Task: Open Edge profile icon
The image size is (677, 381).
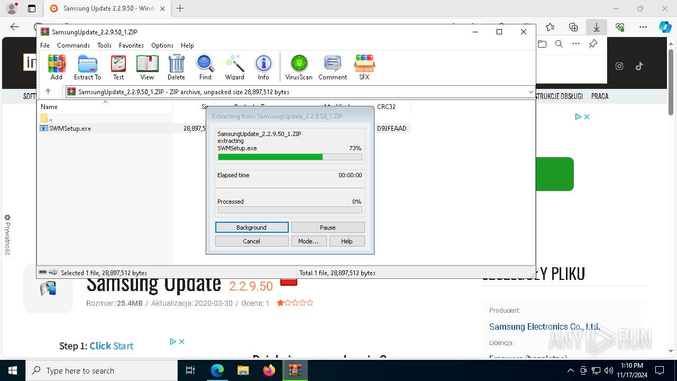Action: 11,8
